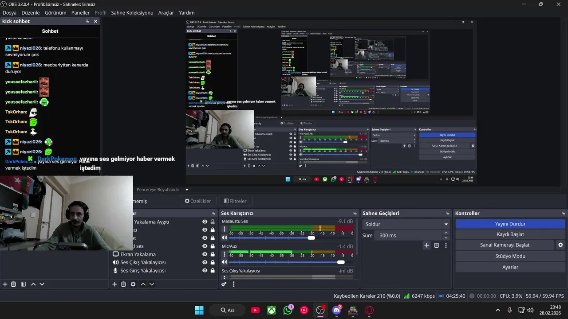Viewport: 568px width, 319px height.
Task: Open the Araçlar menu
Action: click(x=166, y=13)
